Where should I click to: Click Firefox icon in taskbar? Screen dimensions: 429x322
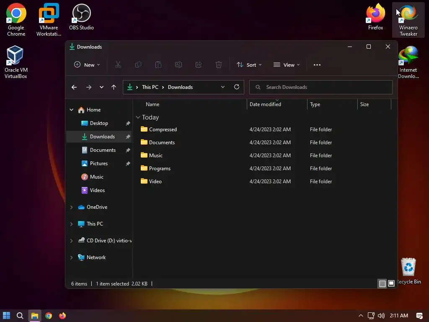click(63, 316)
